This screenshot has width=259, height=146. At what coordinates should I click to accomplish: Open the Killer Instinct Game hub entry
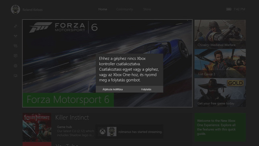coord(76,131)
